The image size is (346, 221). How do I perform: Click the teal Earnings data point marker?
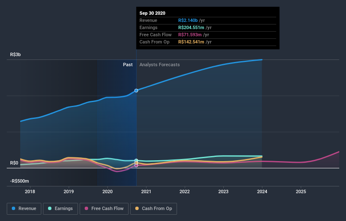136,160
